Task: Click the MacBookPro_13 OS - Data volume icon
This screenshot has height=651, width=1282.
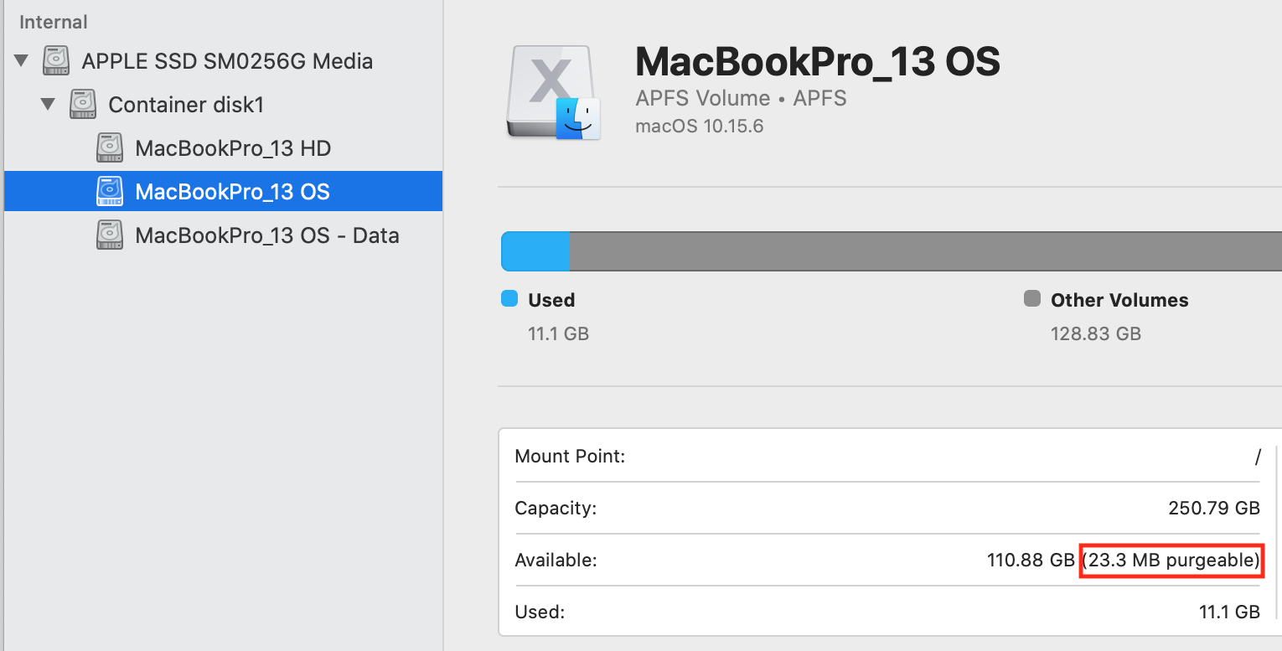Action: tap(110, 235)
